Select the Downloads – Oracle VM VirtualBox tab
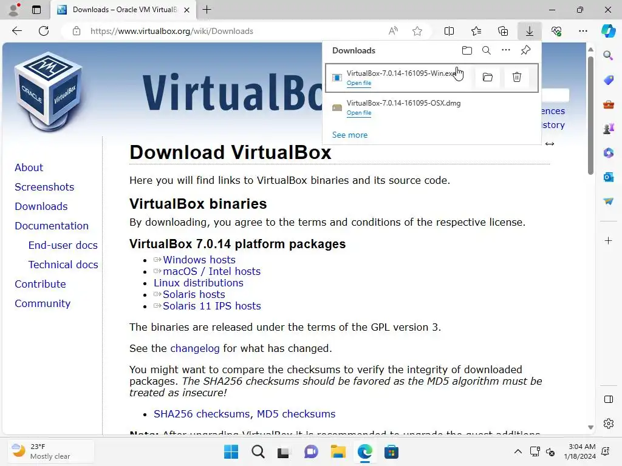 click(x=123, y=10)
